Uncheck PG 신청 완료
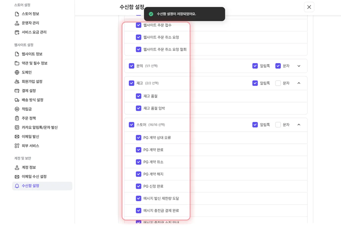The image size is (341, 226). coord(139,186)
